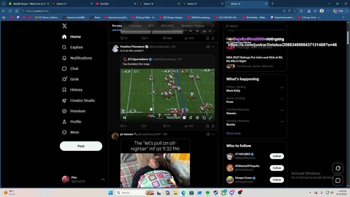Open Explore from the left sidebar

72,47
